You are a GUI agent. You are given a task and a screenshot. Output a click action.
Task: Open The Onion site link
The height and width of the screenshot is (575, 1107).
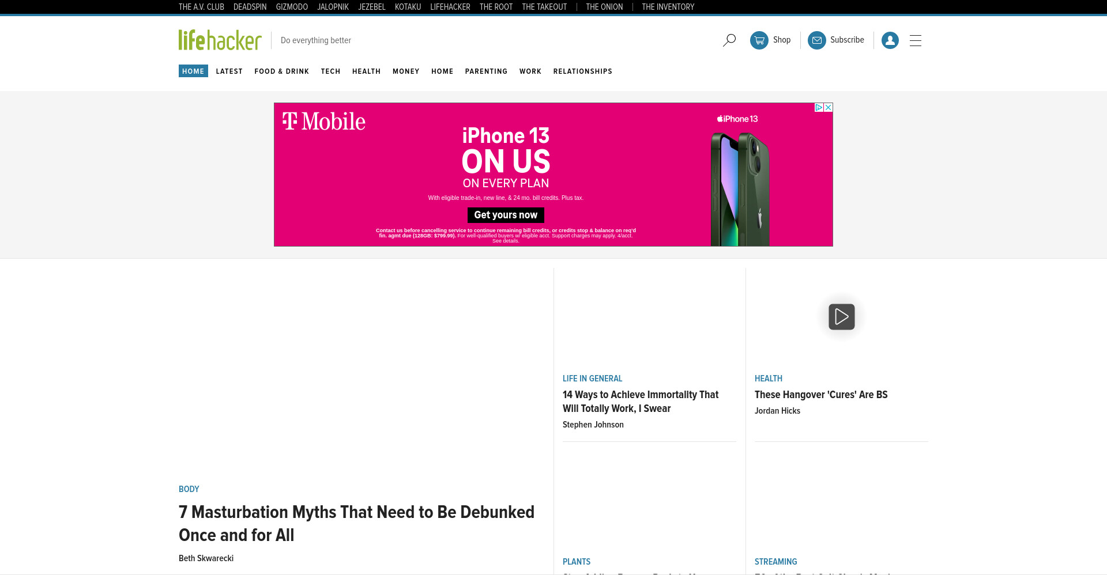tap(605, 7)
